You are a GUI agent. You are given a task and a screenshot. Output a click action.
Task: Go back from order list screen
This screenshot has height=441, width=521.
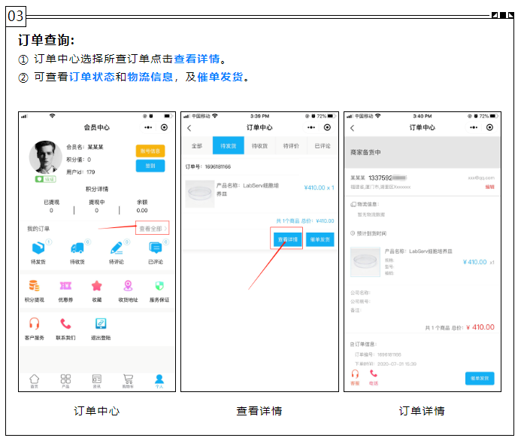pos(189,128)
